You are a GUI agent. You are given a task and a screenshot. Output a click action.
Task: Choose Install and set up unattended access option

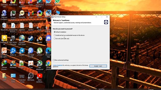55,35
